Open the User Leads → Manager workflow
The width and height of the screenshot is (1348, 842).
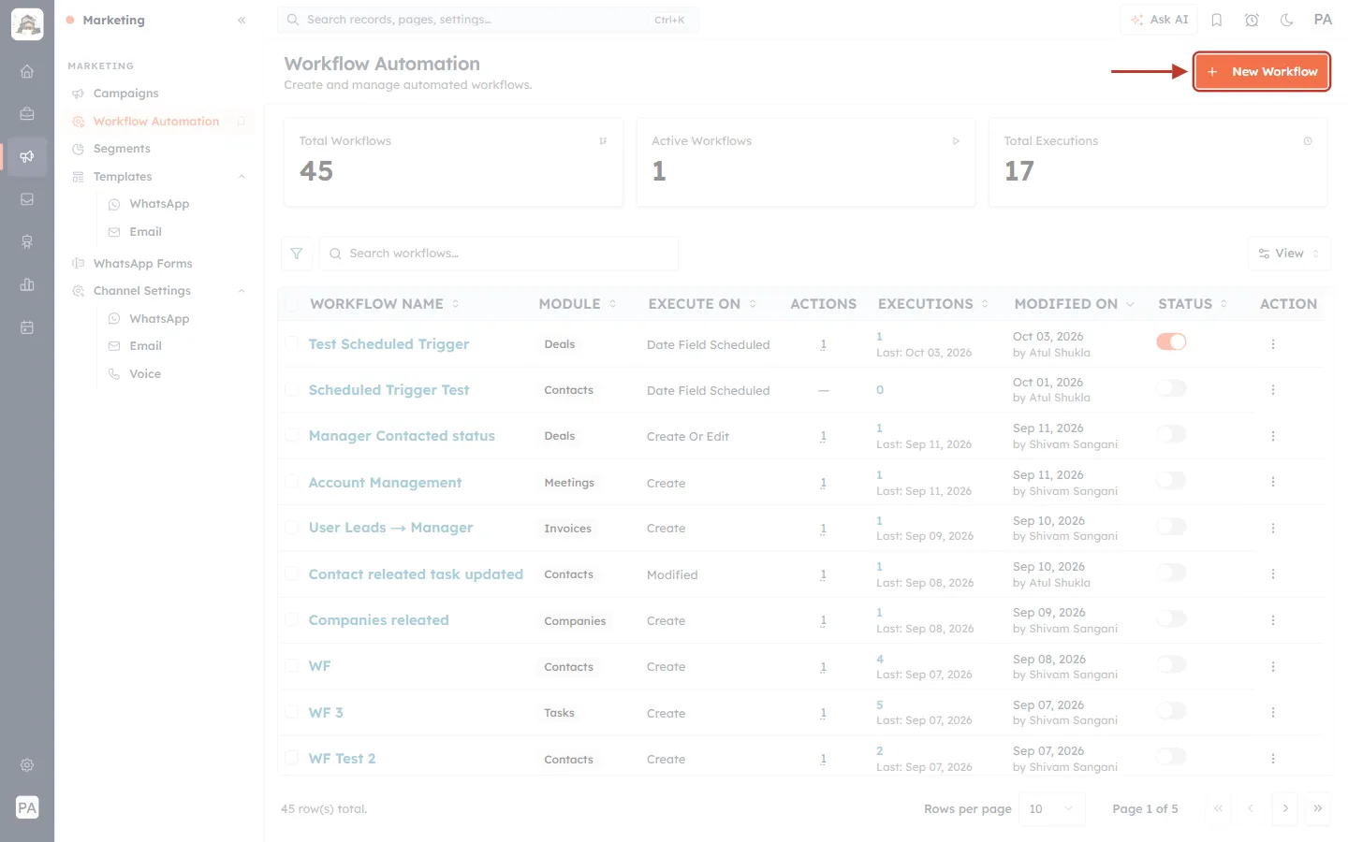390,528
